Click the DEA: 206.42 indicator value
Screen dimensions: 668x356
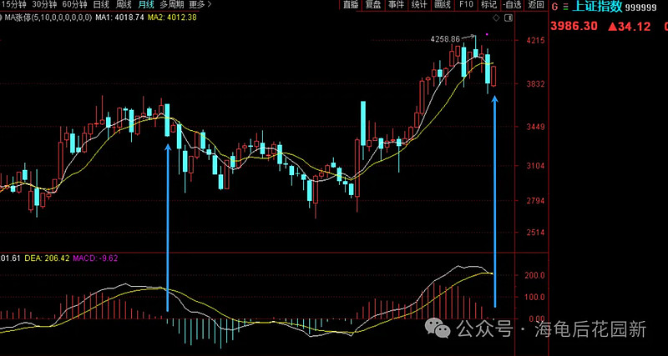(47, 258)
